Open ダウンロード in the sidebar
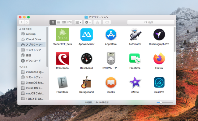198x121 pixels. pyautogui.click(x=32, y=61)
